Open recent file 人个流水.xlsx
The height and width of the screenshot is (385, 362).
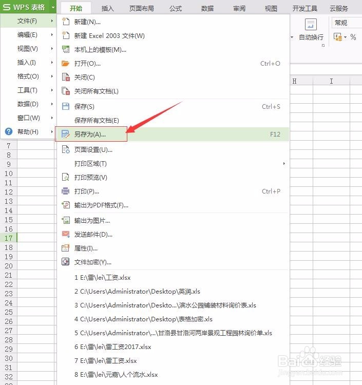173,374
